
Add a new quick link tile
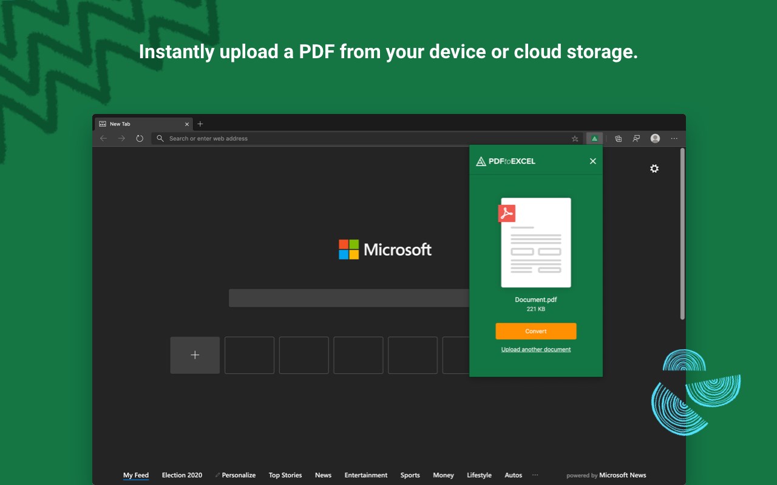coord(195,355)
